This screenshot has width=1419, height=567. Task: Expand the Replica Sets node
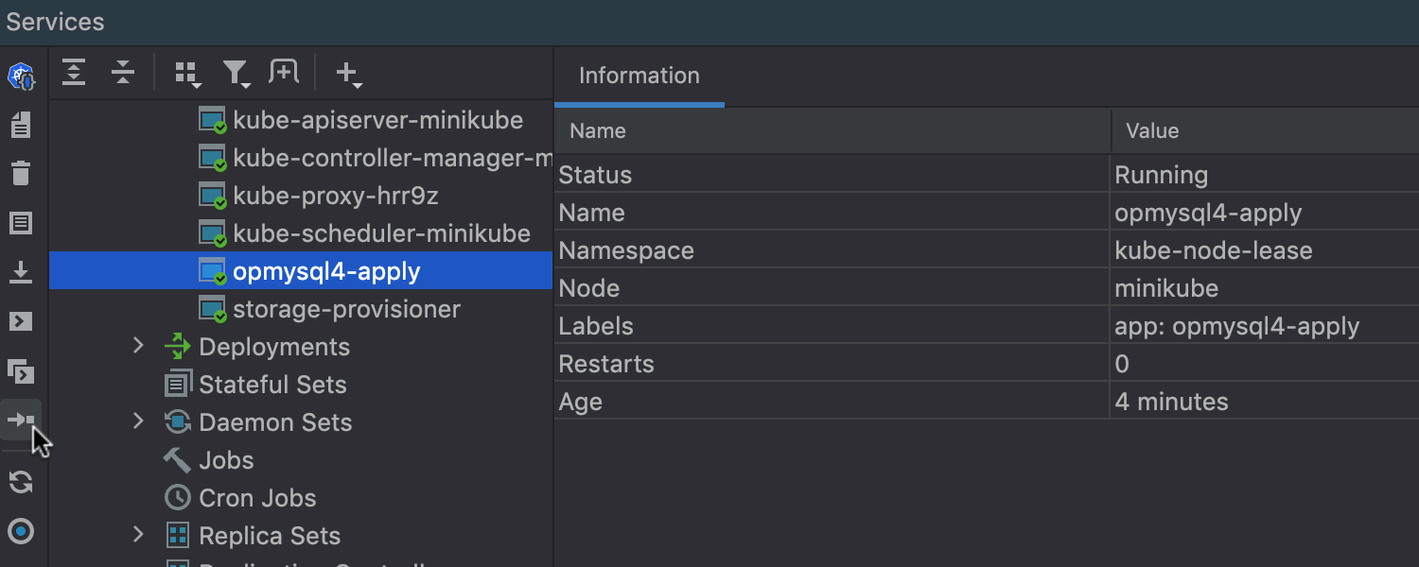point(138,535)
